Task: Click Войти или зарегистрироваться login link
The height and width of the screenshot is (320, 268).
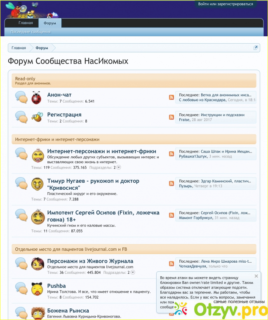Action: click(225, 4)
